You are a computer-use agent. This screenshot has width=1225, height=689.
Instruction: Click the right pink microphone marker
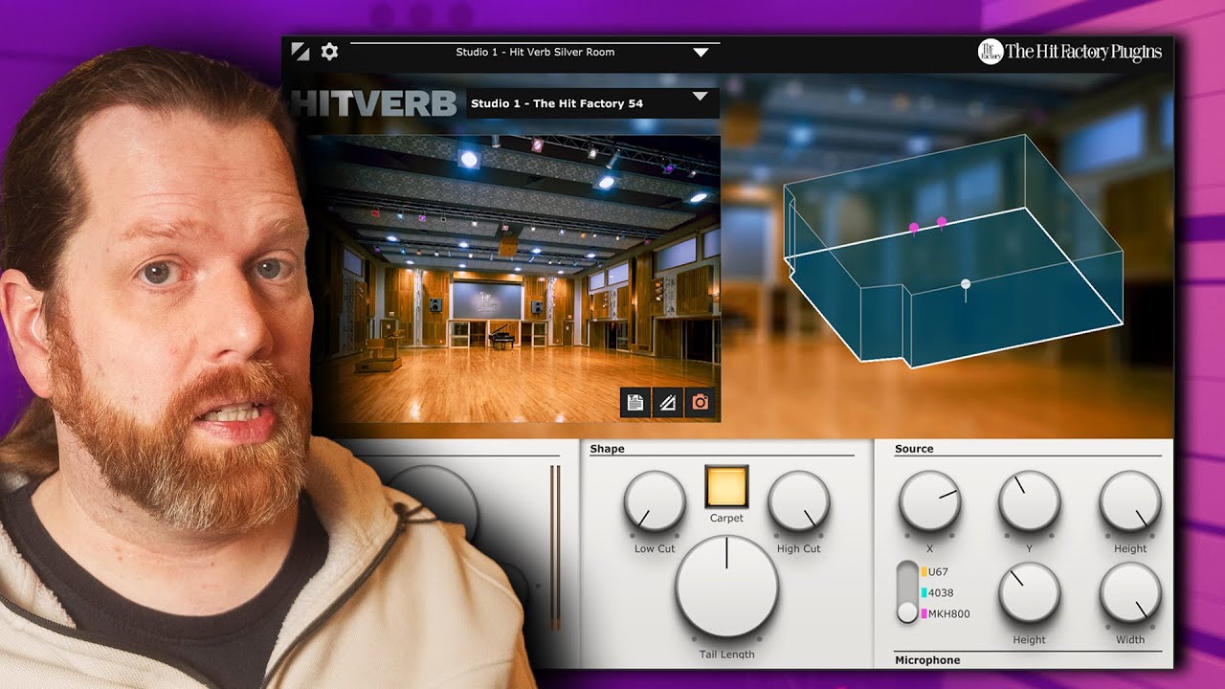click(x=942, y=222)
